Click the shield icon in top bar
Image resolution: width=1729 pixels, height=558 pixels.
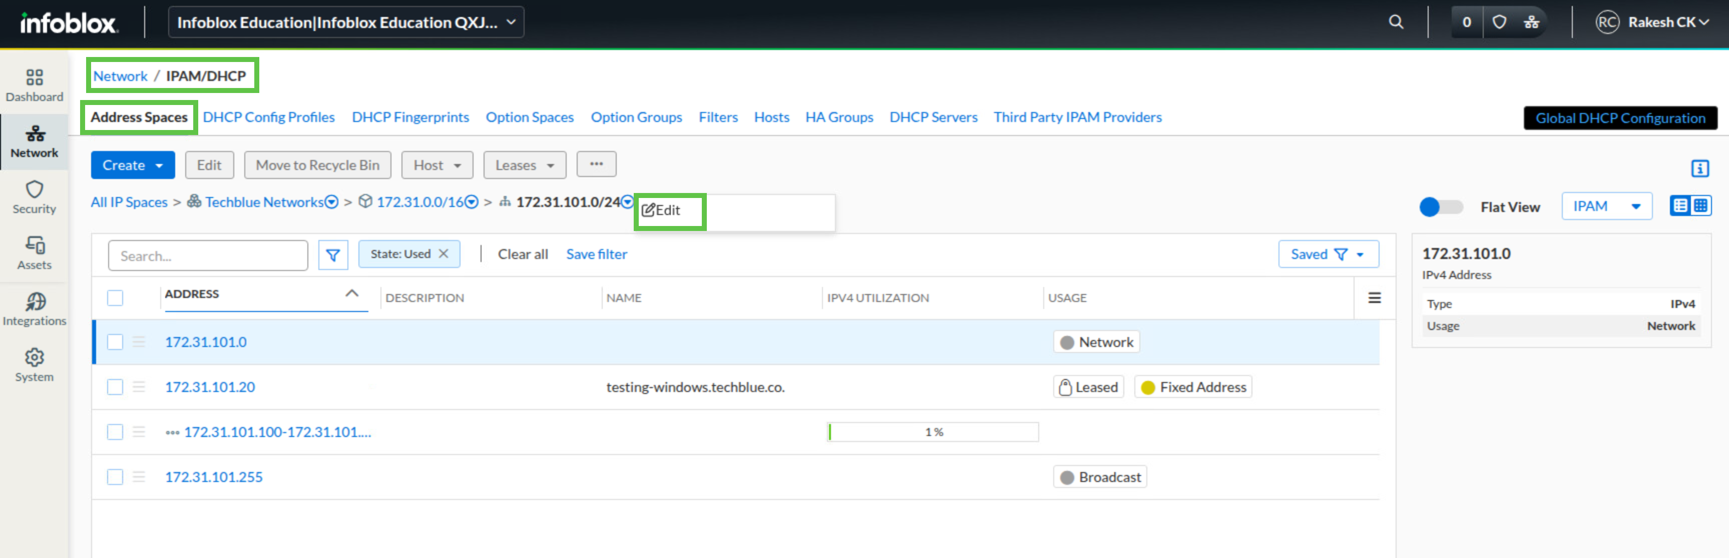click(x=1499, y=22)
